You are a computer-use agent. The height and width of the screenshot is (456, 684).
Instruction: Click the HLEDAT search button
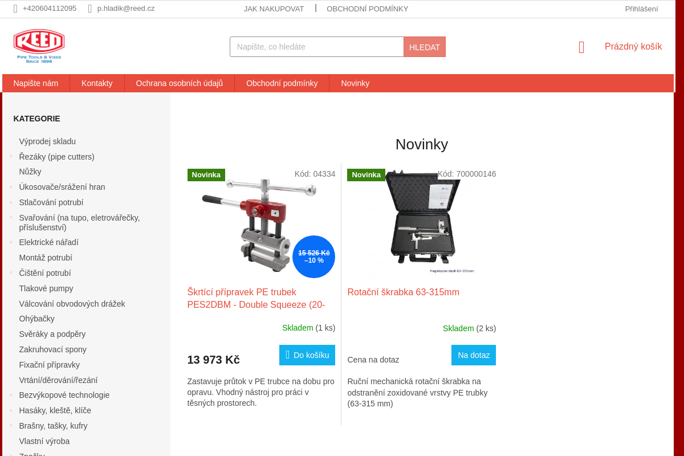pos(425,47)
